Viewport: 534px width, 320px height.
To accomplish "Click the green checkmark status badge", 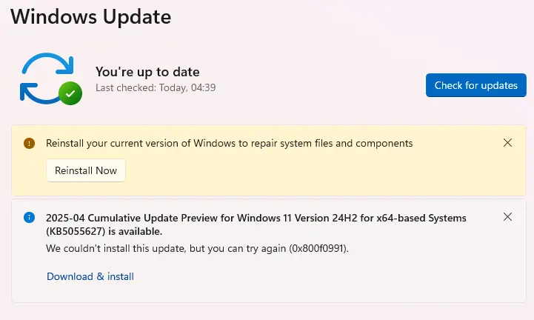I will click(x=70, y=93).
